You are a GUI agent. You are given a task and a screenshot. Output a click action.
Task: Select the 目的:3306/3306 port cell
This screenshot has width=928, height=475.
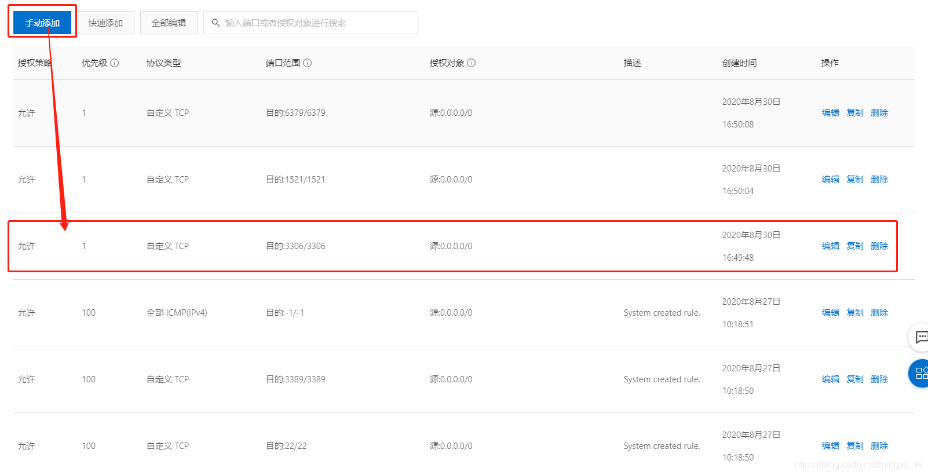coord(295,246)
